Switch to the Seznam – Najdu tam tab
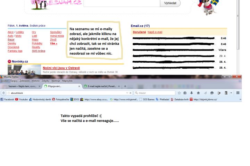The image size is (250, 166). 22,86
